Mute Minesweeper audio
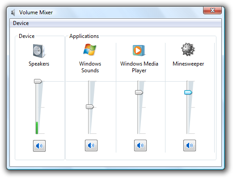The image size is (233, 178). (x=190, y=145)
